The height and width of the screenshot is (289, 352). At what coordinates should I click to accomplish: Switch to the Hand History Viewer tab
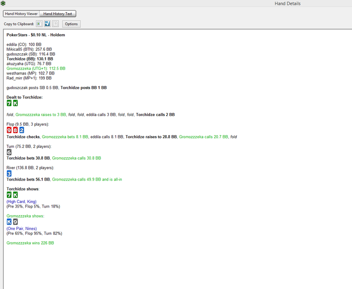(21, 14)
